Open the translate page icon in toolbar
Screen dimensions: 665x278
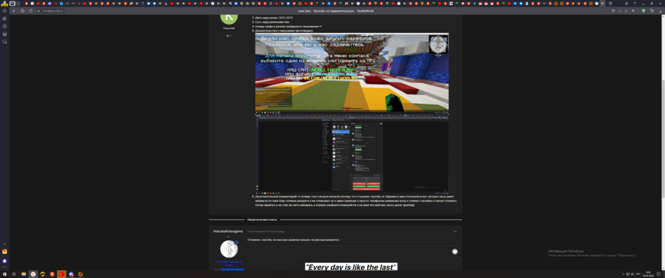(x=626, y=11)
